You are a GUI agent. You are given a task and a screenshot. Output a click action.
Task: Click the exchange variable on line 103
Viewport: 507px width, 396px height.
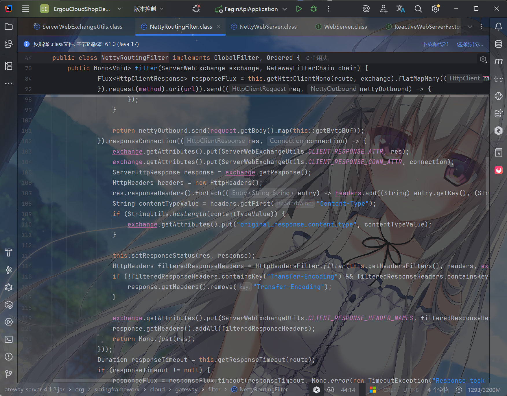click(127, 152)
